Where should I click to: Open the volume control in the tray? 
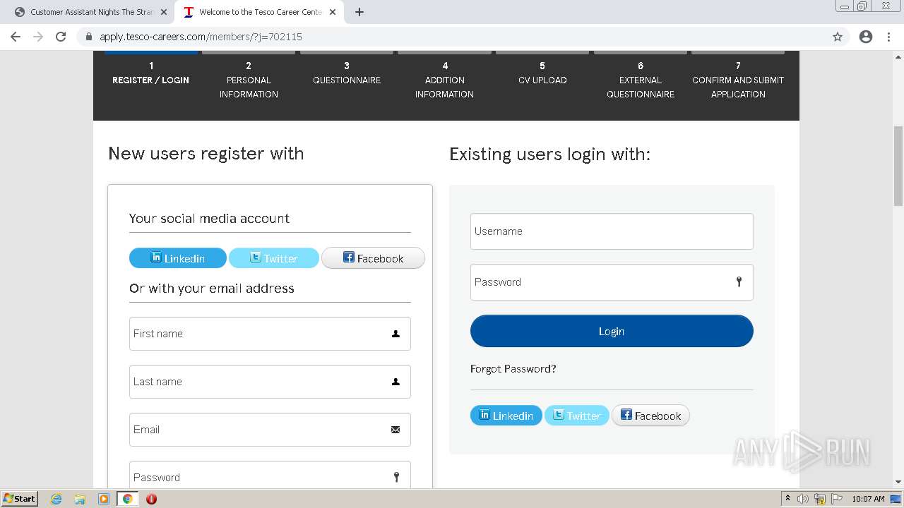(x=803, y=499)
